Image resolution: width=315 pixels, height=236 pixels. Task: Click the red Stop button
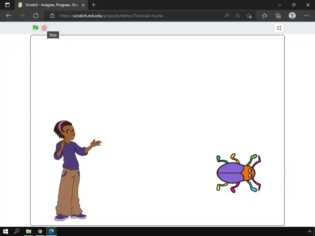[x=44, y=28]
